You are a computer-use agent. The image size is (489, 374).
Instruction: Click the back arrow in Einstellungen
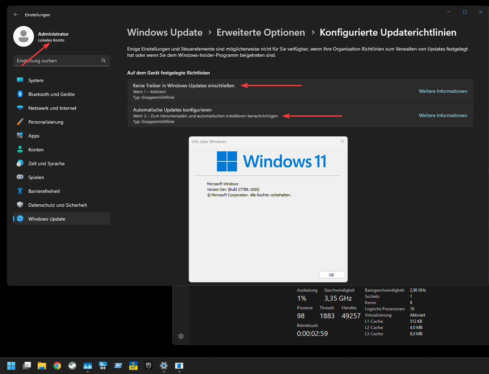[16, 15]
